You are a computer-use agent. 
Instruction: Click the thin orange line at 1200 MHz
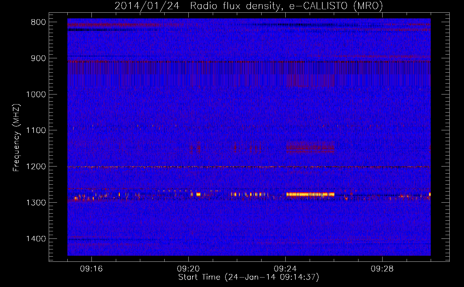[249, 167]
